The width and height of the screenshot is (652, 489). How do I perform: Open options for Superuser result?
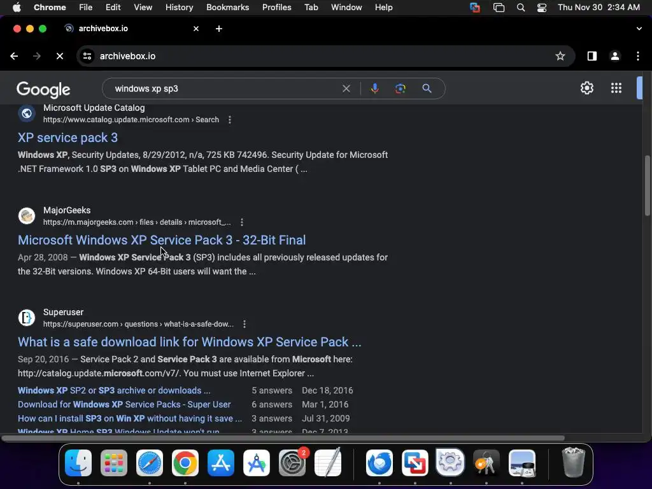tap(244, 324)
